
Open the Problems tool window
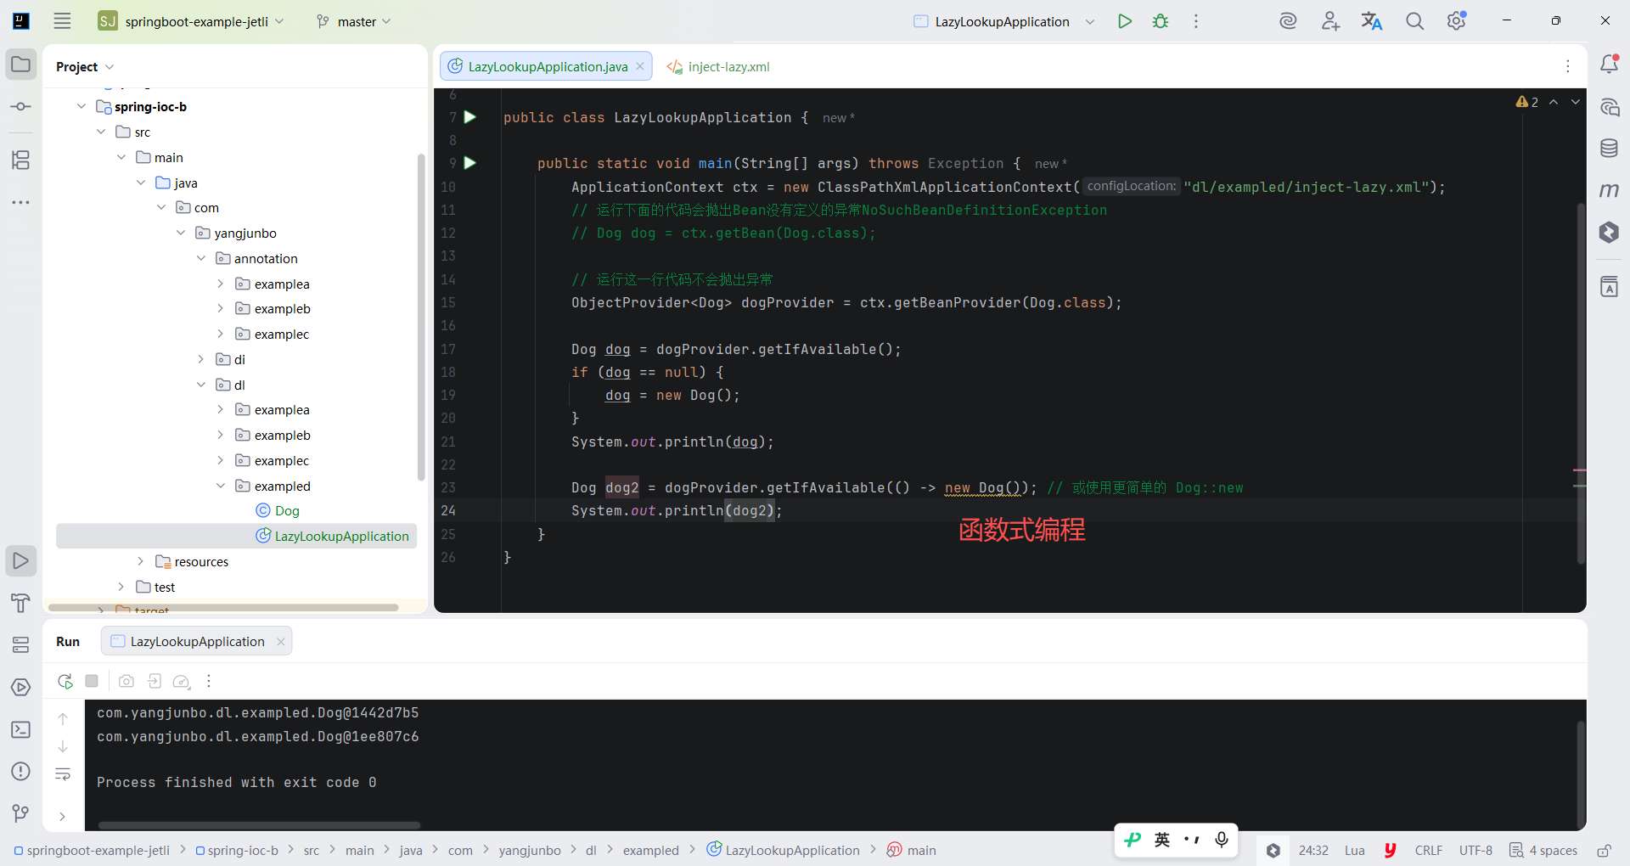(x=21, y=772)
